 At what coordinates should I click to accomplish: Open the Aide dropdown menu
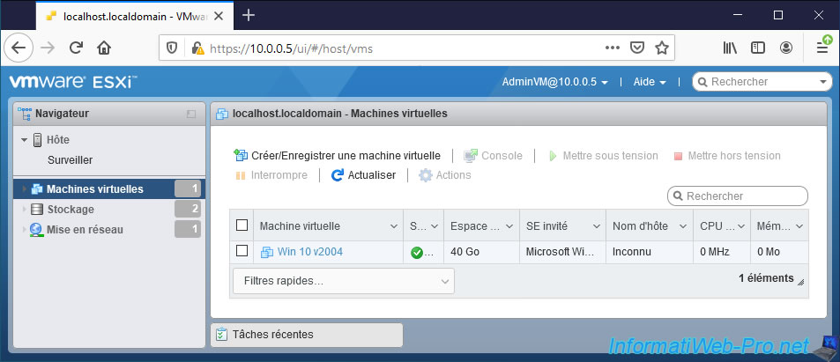(x=650, y=82)
